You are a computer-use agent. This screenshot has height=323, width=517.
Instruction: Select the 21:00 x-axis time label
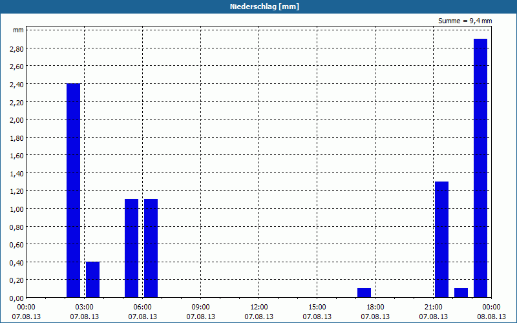(434, 307)
